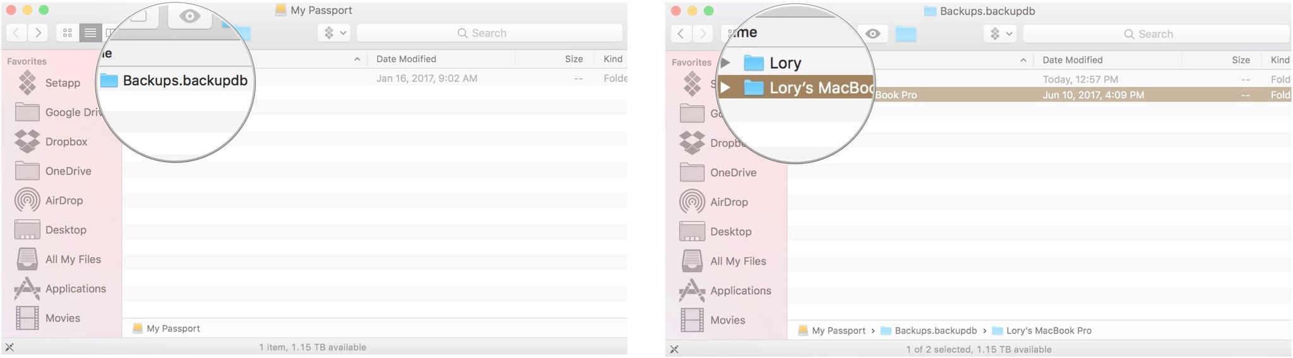Click the Jun 10, 2017, 4:09 PM cell

click(1093, 95)
